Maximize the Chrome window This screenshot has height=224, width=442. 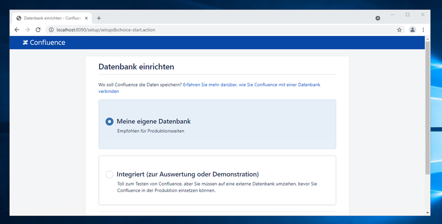[x=407, y=15]
